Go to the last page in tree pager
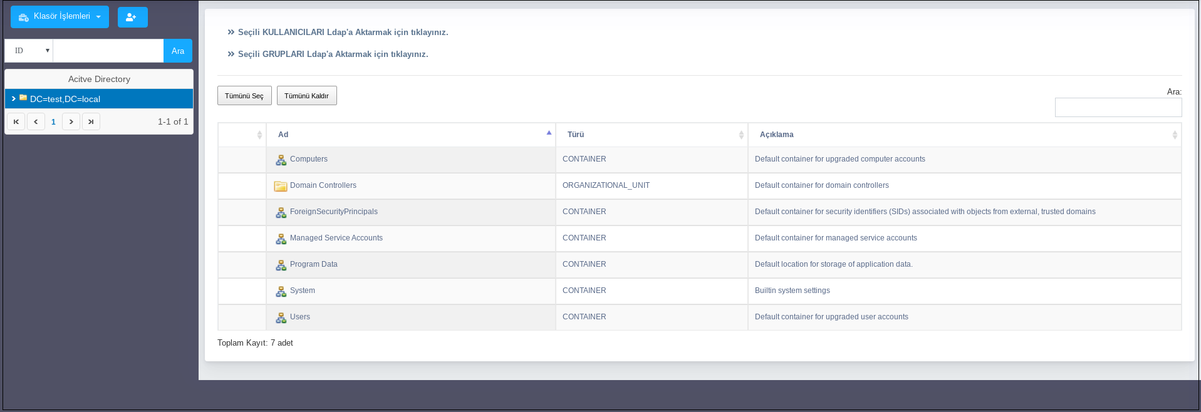This screenshot has width=1201, height=412. (91, 121)
